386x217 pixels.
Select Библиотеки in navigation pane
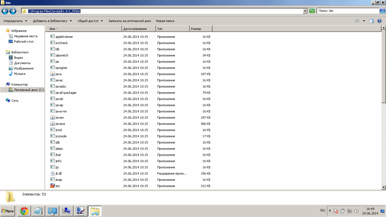point(20,52)
